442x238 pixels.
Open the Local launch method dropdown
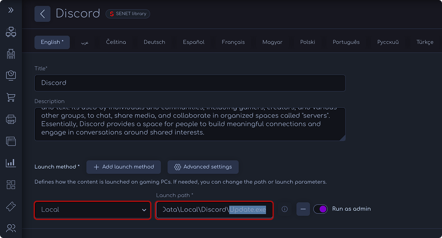[93, 209]
